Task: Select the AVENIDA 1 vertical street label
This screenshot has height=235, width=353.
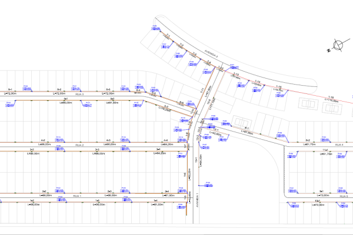Action: 198,200
